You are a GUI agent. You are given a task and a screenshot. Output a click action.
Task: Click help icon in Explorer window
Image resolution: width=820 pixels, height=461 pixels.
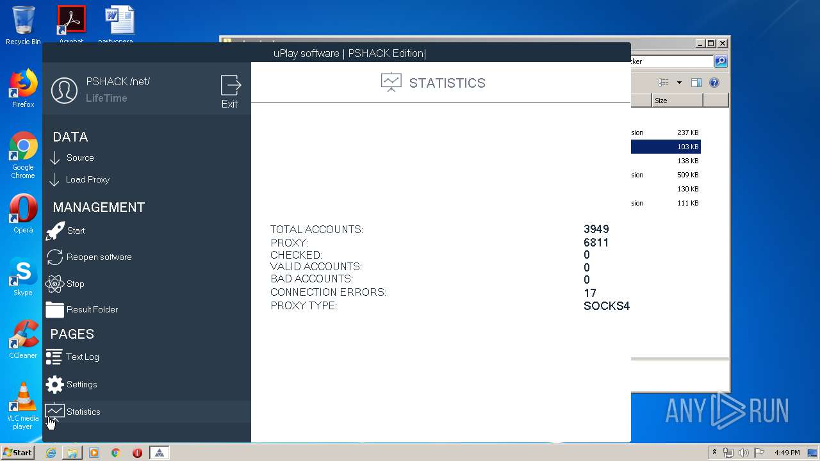(x=714, y=83)
